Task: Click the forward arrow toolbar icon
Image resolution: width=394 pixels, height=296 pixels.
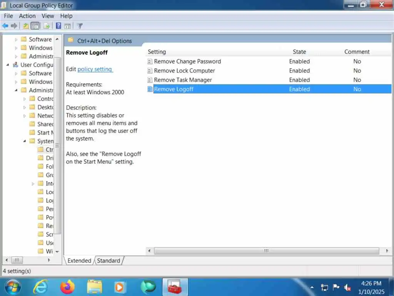Action: [14, 26]
